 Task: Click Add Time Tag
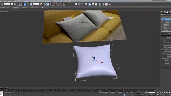point(129,95)
